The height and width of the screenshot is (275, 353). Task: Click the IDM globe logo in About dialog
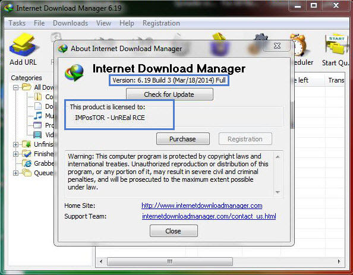pyautogui.click(x=74, y=72)
